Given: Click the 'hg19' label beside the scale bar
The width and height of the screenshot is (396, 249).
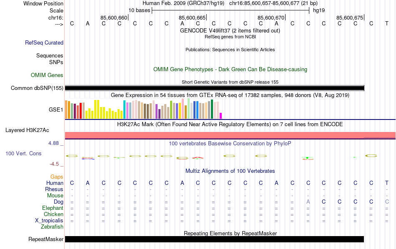Looking at the screenshot, I should coord(319,10).
